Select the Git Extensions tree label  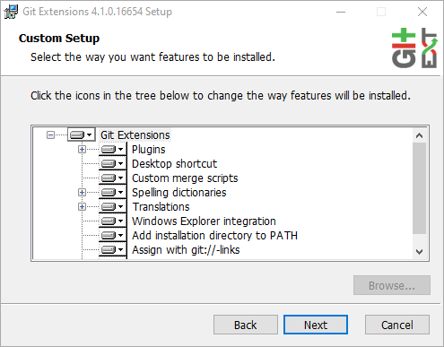tap(135, 135)
